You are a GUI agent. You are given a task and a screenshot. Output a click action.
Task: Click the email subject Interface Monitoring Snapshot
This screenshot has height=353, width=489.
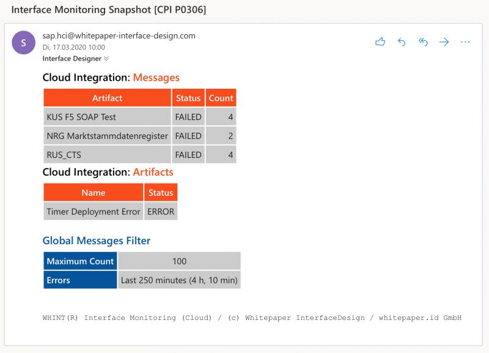pyautogui.click(x=109, y=10)
